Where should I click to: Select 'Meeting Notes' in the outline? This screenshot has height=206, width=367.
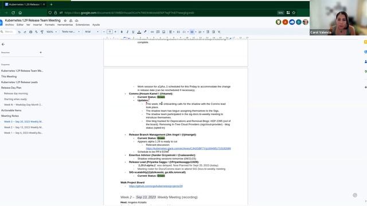coord(10,116)
